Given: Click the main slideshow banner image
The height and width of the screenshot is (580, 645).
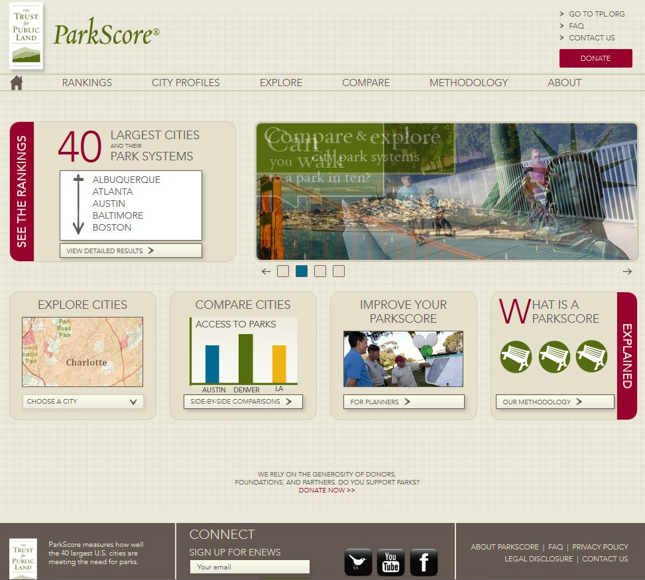Looking at the screenshot, I should (x=447, y=192).
